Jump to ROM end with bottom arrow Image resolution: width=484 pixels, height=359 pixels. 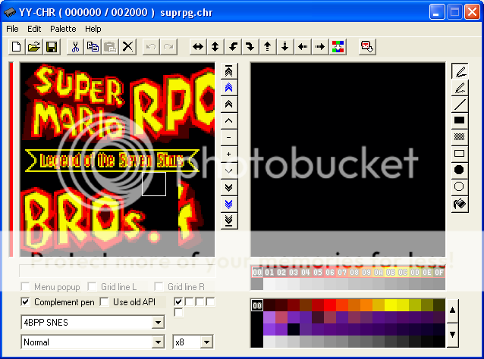229,220
